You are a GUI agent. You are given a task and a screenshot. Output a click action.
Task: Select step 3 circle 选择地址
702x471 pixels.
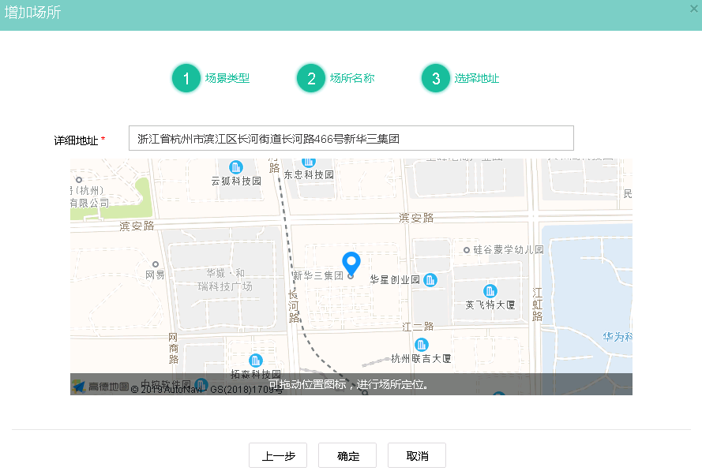tap(436, 78)
